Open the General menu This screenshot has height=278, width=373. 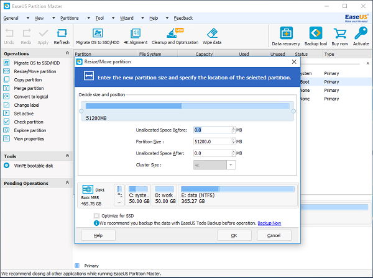(11, 18)
